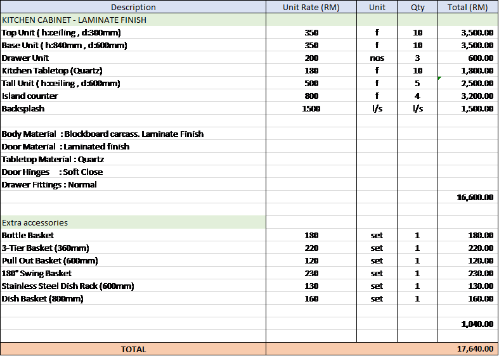Click the Island counter description cell
The height and width of the screenshot is (356, 499).
133,96
